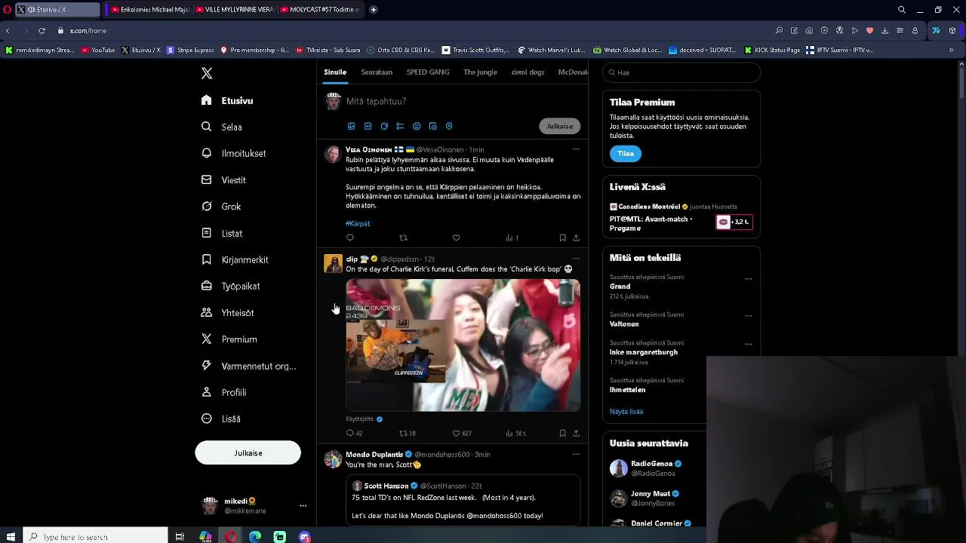
Task: Switch to Seurataan tab
Action: coord(377,72)
